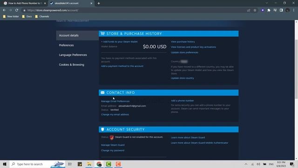Go back to previous page

click(x=4, y=10)
